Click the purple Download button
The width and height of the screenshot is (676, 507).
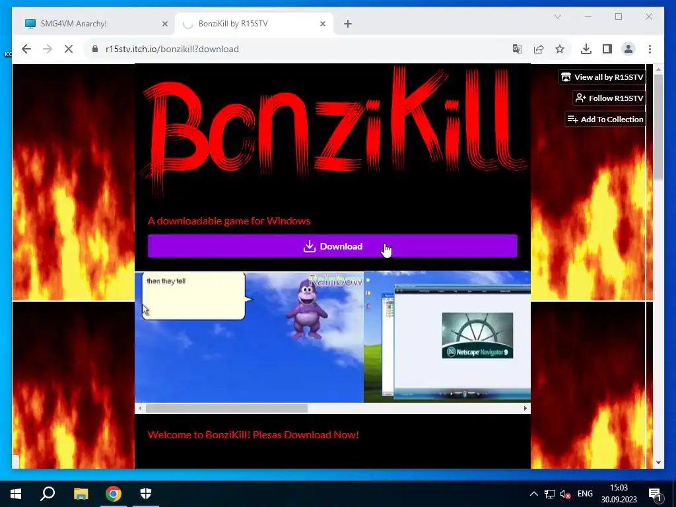click(333, 246)
